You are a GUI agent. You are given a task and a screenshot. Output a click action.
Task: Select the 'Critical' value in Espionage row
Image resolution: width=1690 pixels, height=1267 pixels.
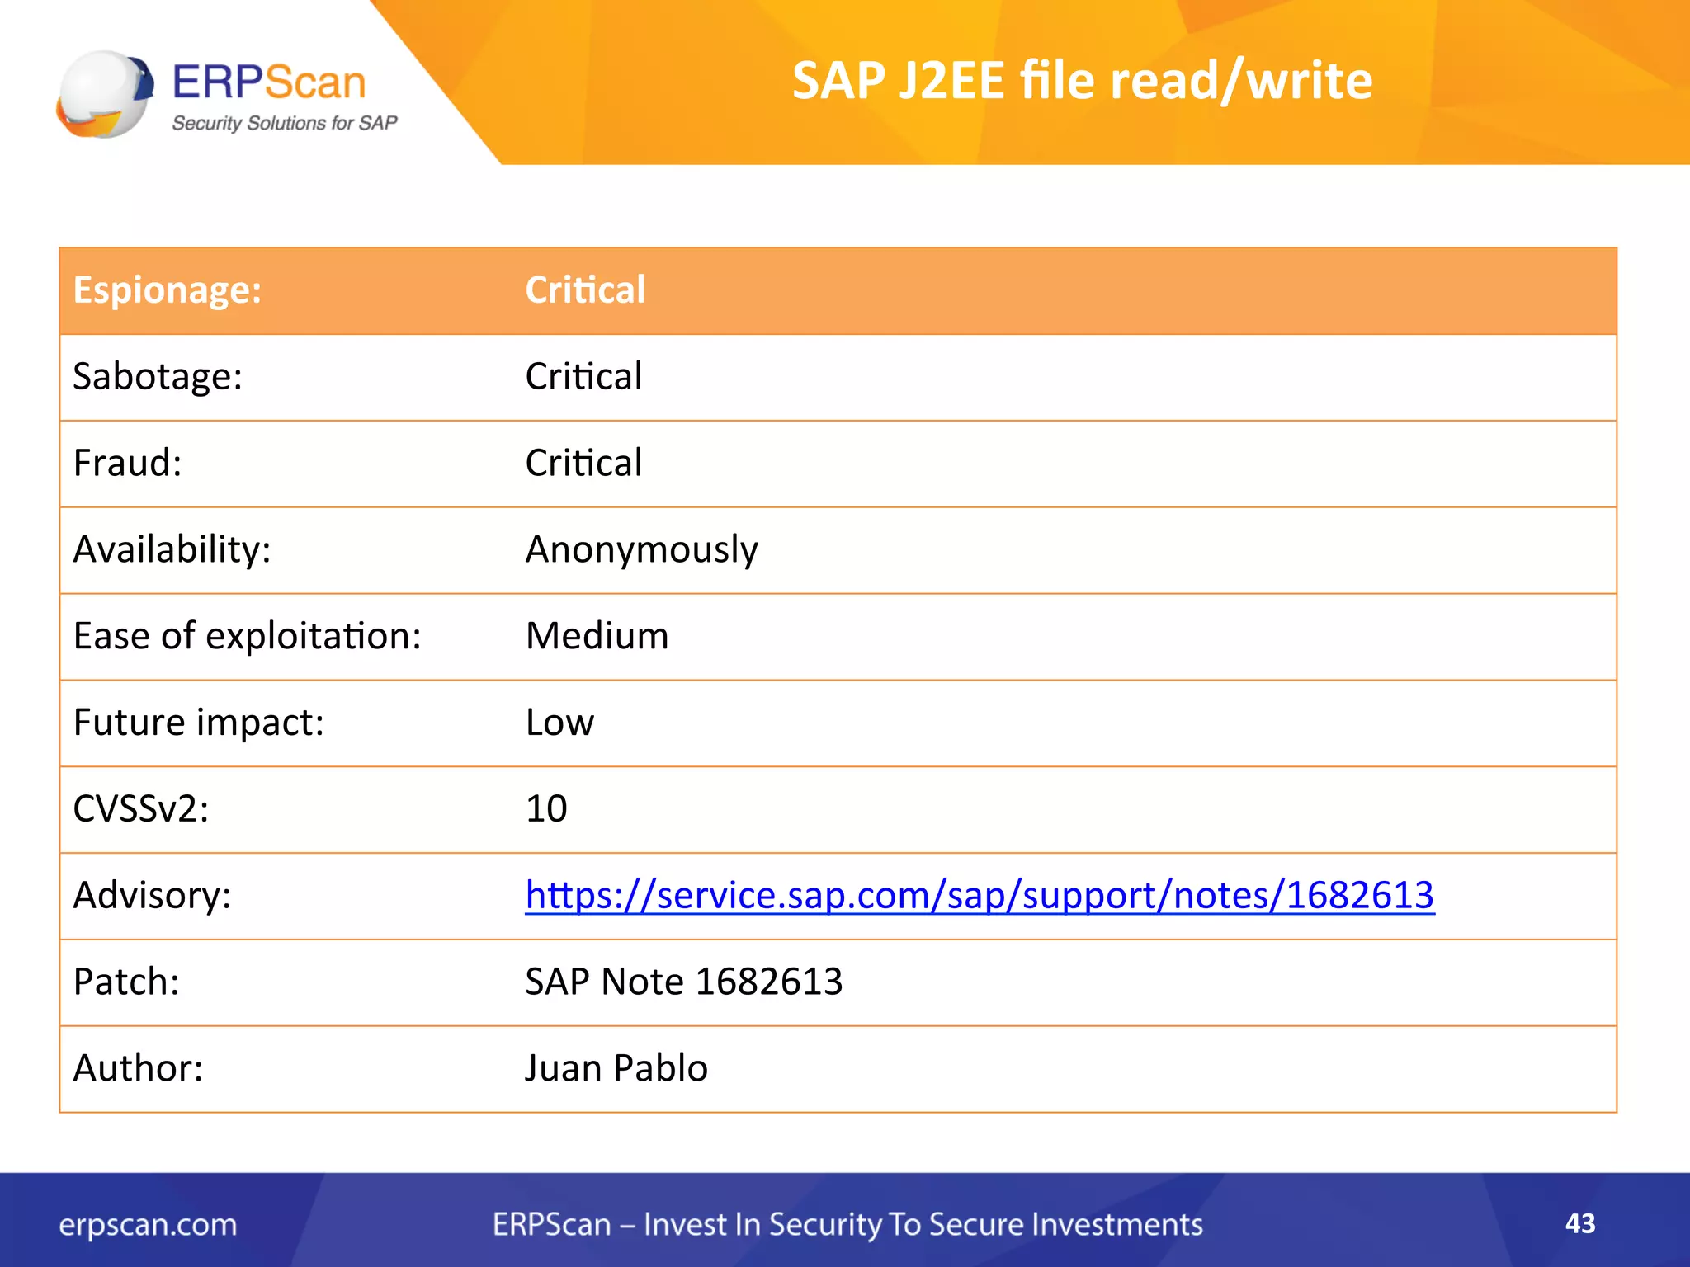point(585,290)
